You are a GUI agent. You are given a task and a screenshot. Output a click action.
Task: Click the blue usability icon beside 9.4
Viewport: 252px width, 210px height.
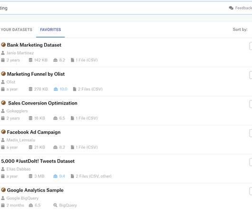coord(55,176)
